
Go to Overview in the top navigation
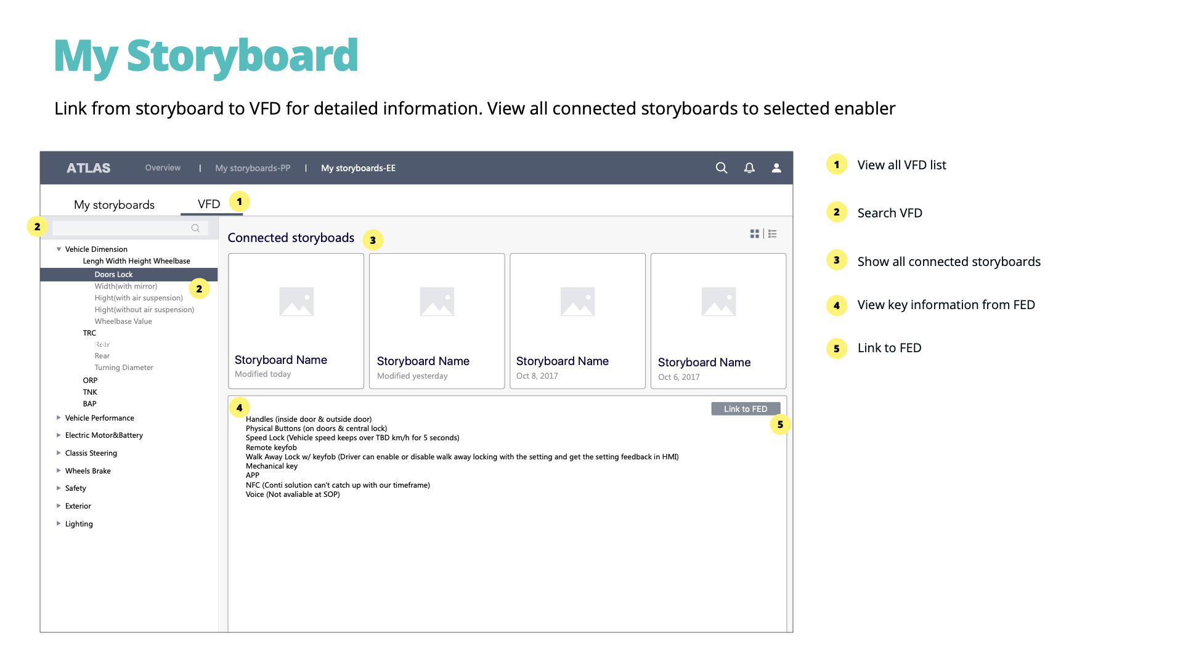pos(163,167)
